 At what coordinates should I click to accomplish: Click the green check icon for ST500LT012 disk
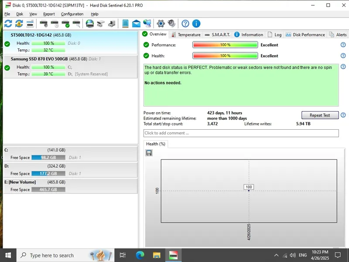[7, 44]
